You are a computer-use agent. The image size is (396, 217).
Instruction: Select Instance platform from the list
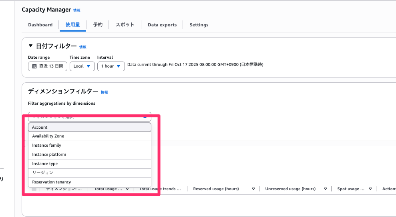click(90, 155)
